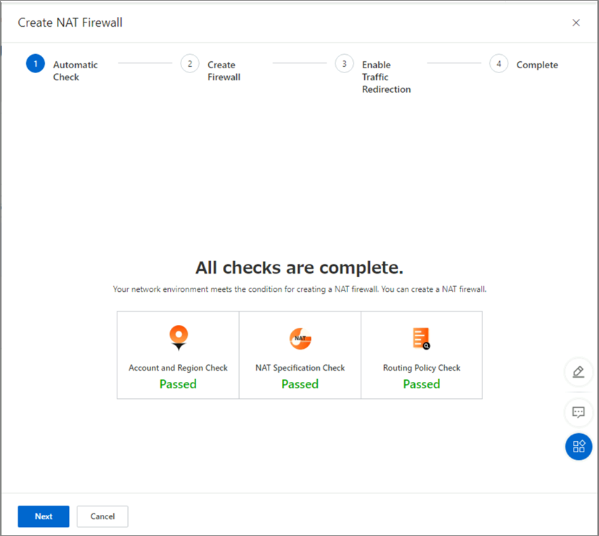Image resolution: width=599 pixels, height=536 pixels.
Task: Click the step 1 circle indicator
Action: [x=35, y=64]
